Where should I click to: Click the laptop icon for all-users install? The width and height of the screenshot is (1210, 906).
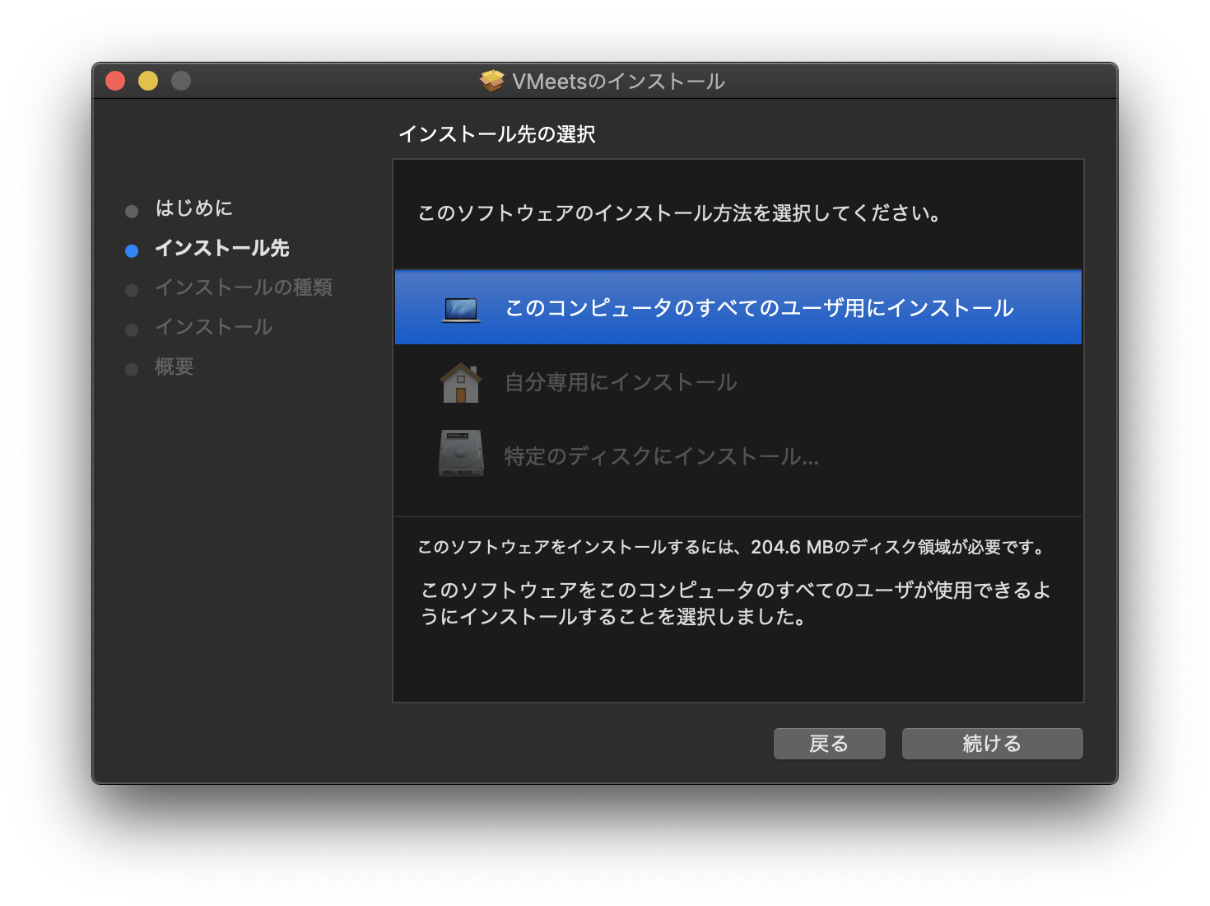pos(461,309)
